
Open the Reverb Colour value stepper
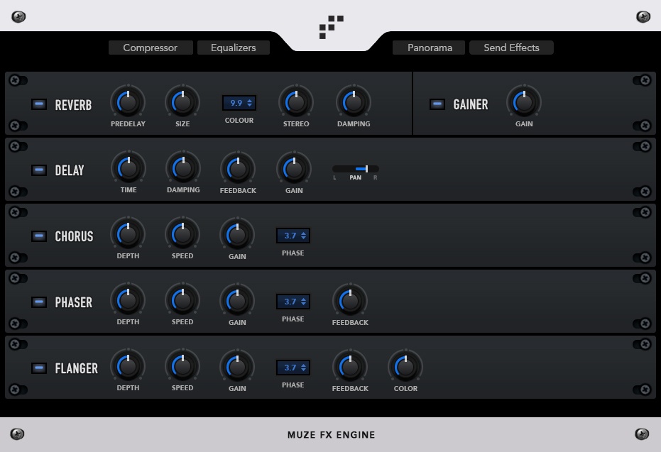click(x=239, y=103)
